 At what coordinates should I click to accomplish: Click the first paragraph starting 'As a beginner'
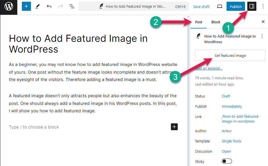tap(93, 72)
